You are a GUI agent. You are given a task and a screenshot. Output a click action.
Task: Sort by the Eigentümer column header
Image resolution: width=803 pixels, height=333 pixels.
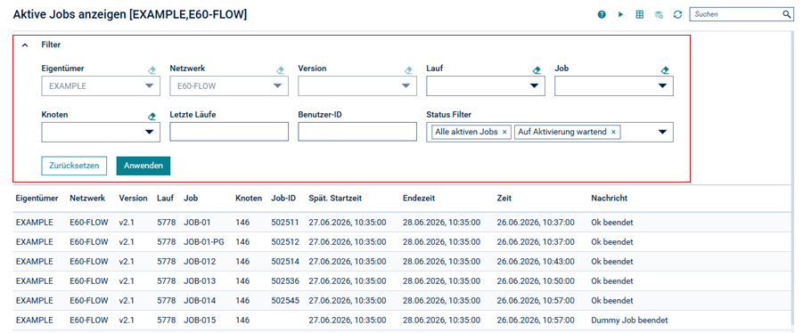(x=37, y=198)
